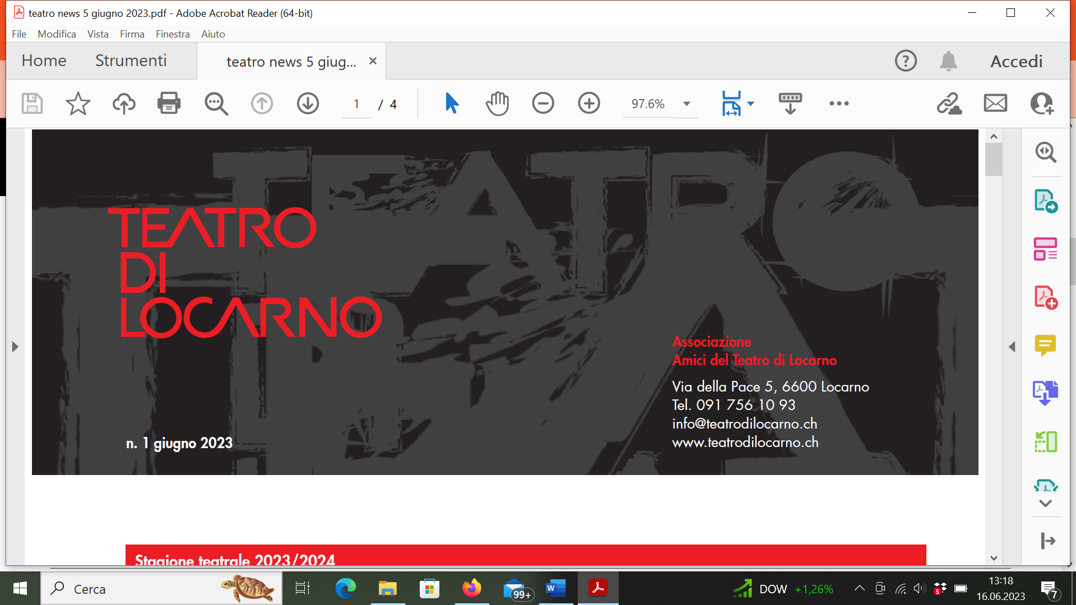
Task: Click the vertical scrollbar thumb
Action: coord(994,159)
